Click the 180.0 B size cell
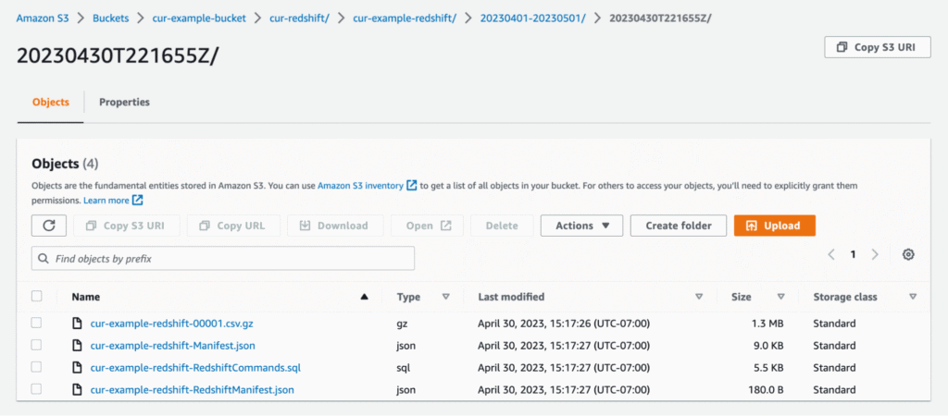The height and width of the screenshot is (416, 948). tap(766, 389)
